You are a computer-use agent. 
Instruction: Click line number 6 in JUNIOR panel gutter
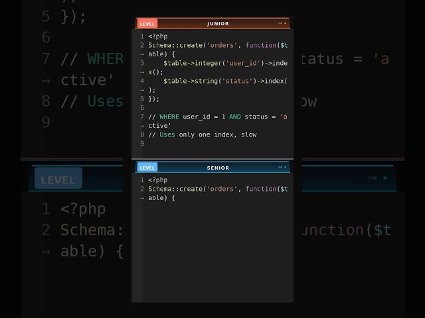tap(142, 107)
